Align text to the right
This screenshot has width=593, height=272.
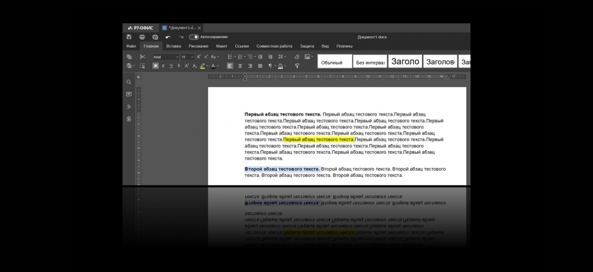tap(250, 66)
